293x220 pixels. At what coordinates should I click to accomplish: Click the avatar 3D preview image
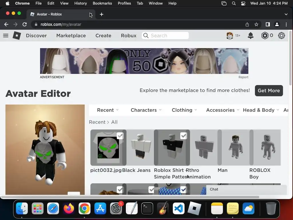(45, 150)
